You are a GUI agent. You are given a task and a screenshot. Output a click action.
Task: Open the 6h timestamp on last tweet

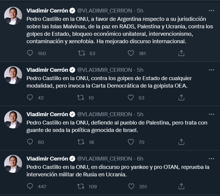(x=140, y=158)
